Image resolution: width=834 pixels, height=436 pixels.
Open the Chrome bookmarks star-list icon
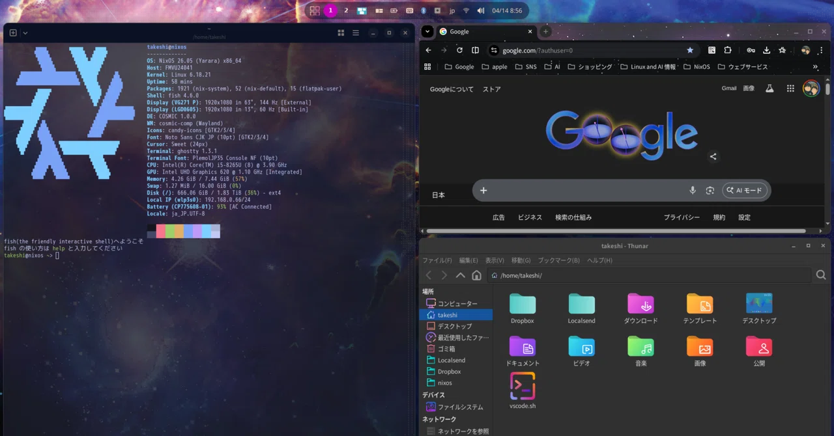(783, 50)
